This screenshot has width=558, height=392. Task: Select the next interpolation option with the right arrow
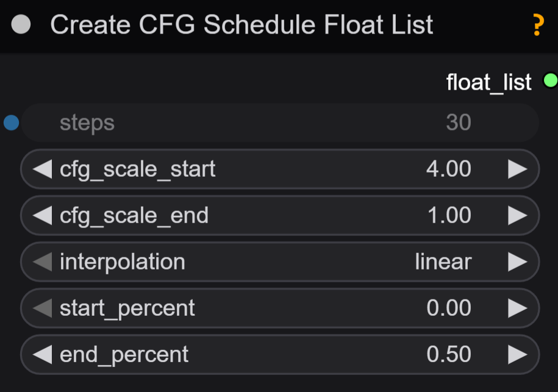(x=517, y=262)
